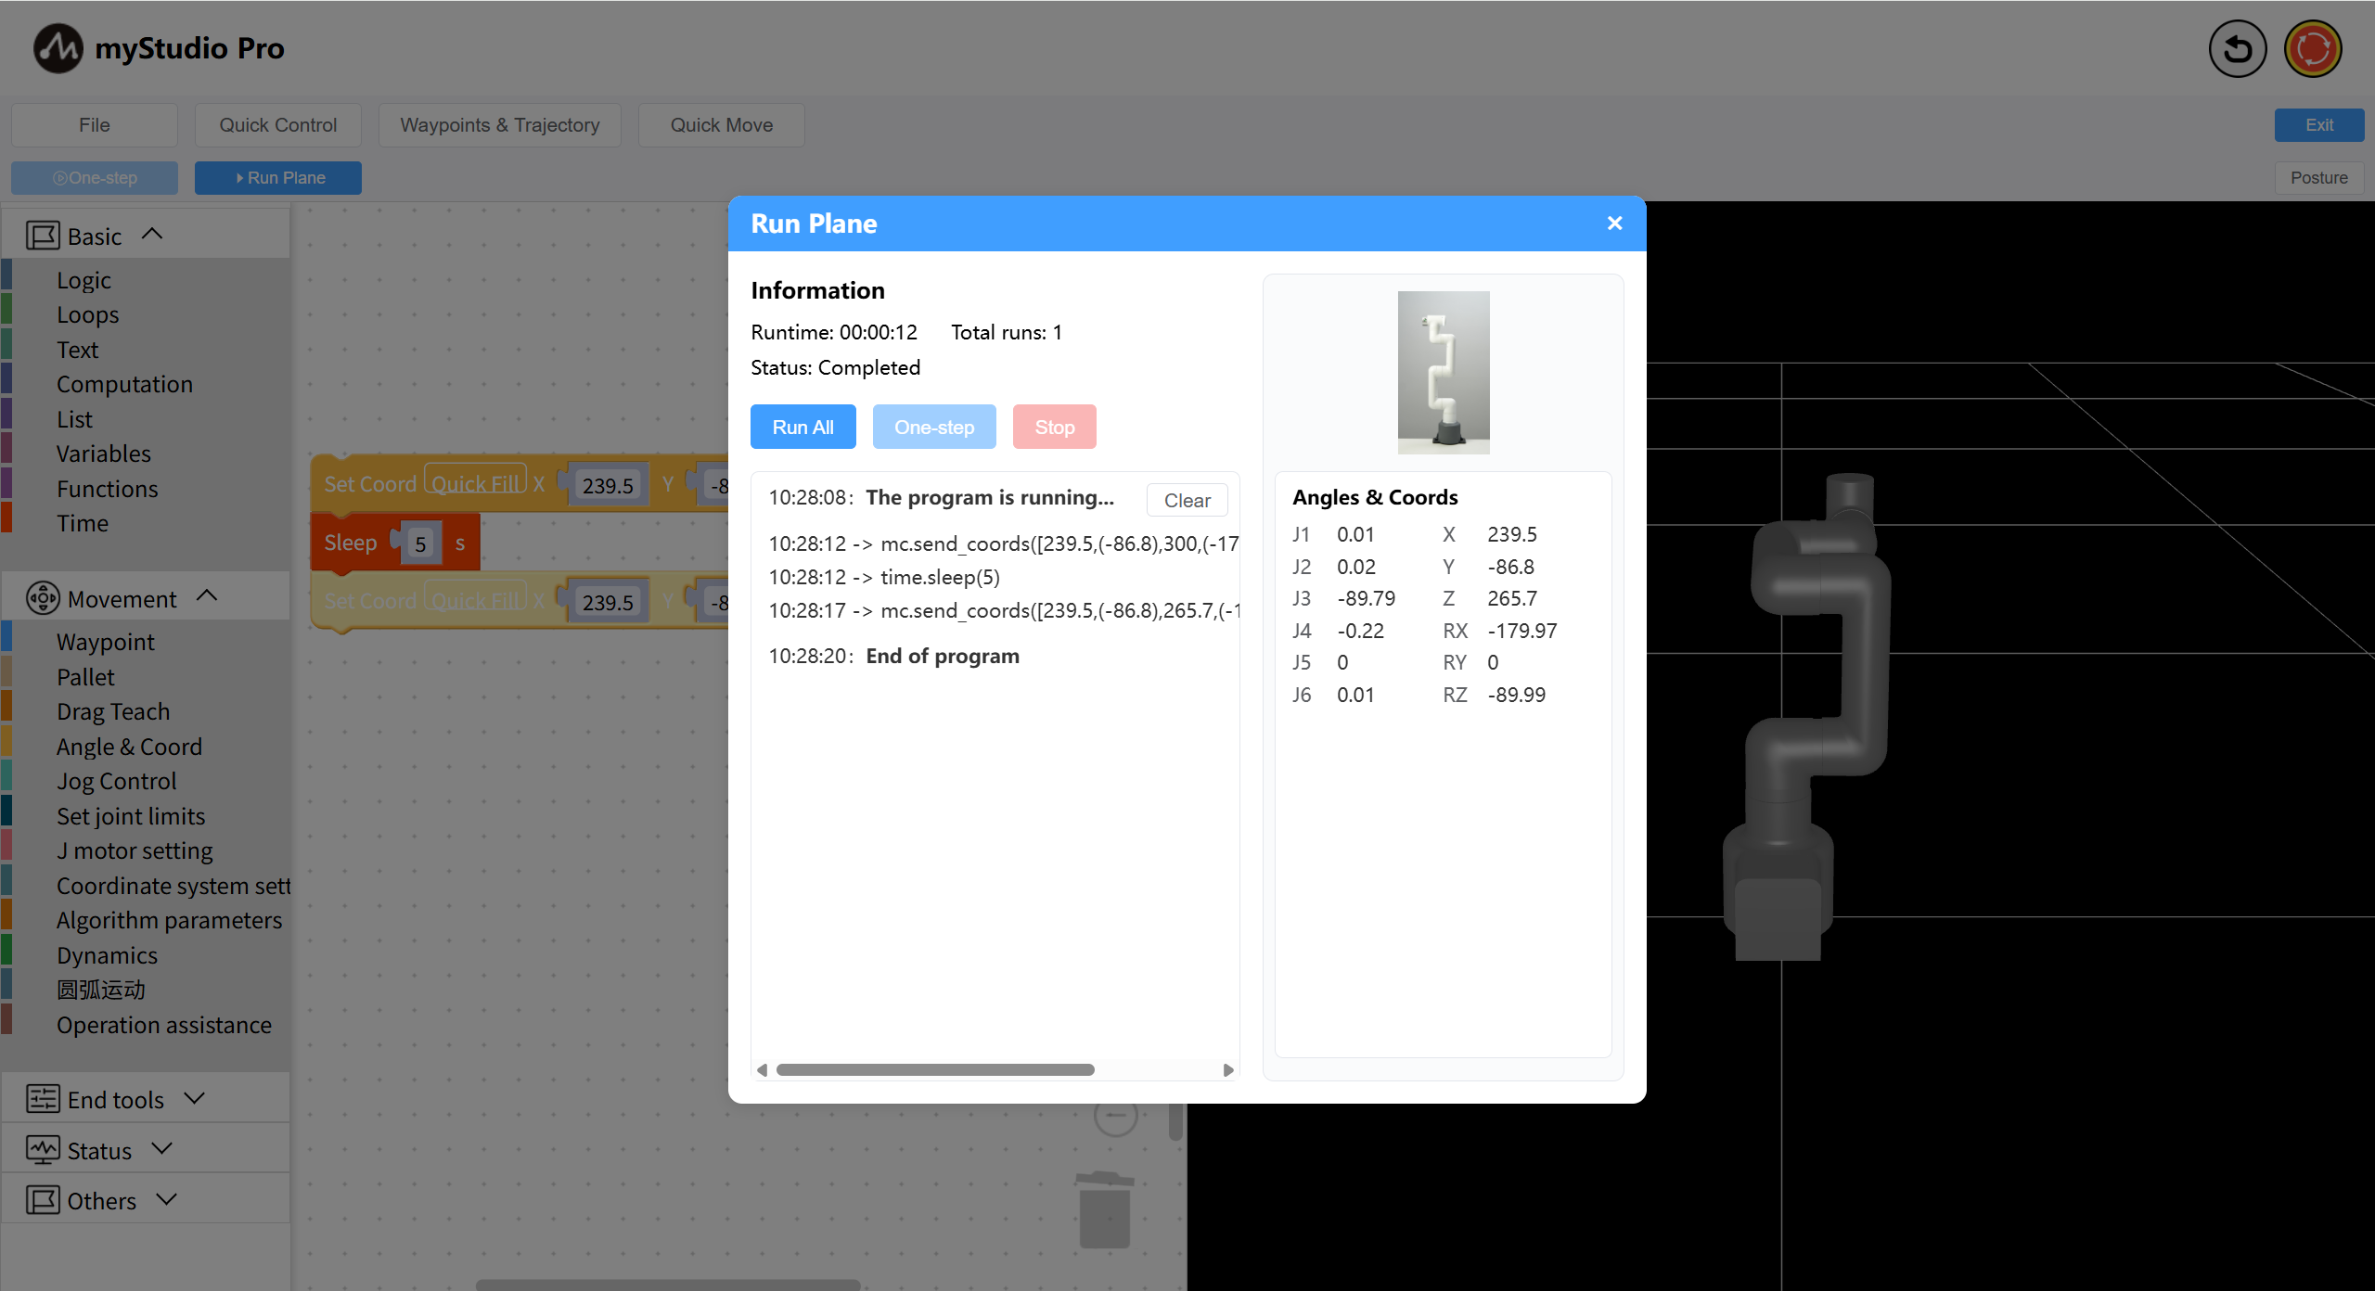Screen dimensions: 2375x1291
Task: Click the myStudio Pro logo icon
Action: 58,48
